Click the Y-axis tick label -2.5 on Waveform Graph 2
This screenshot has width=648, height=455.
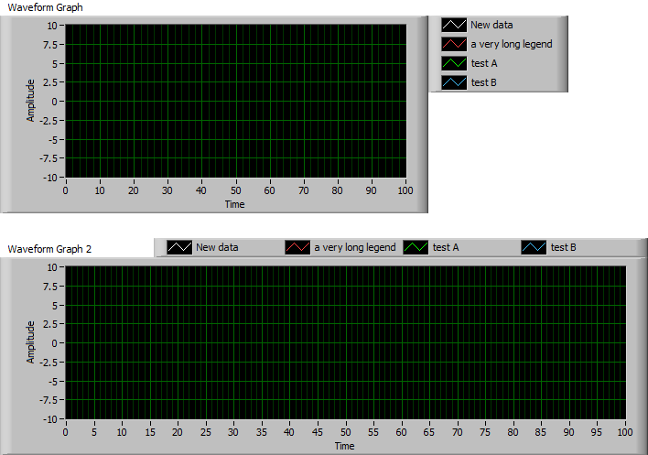click(x=49, y=362)
